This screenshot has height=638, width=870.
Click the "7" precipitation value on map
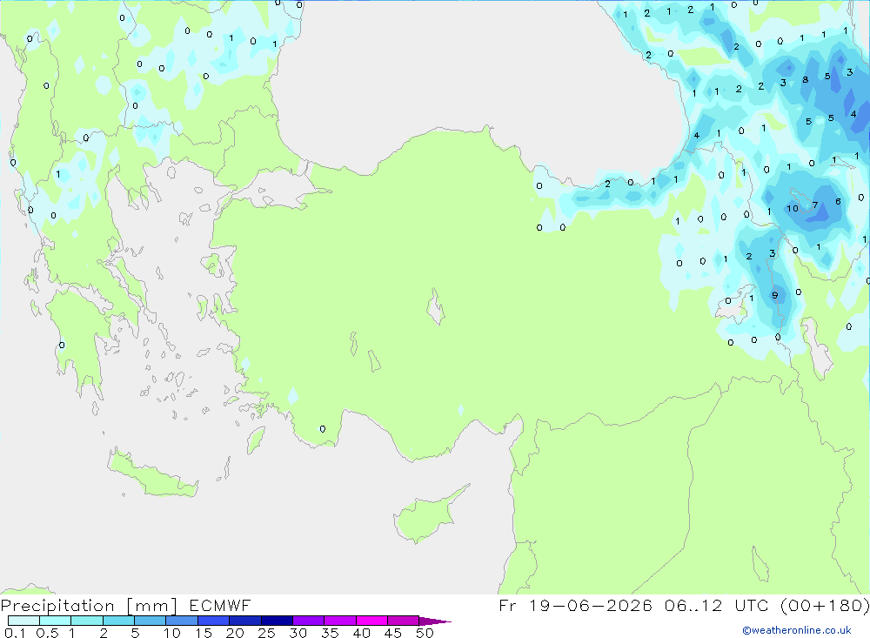point(815,205)
